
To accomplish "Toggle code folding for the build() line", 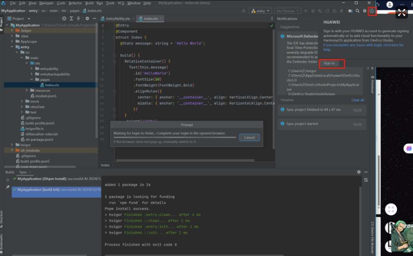I will (114, 55).
